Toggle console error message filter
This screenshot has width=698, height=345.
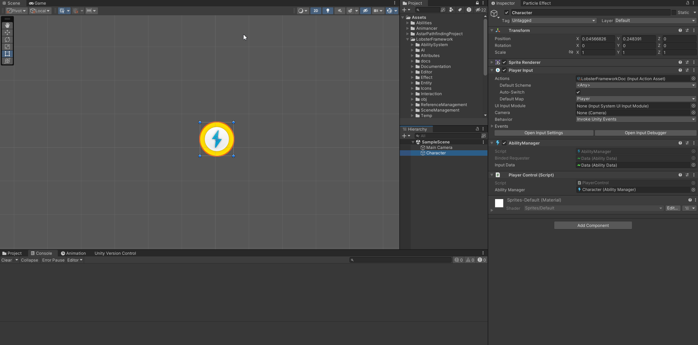pos(482,260)
